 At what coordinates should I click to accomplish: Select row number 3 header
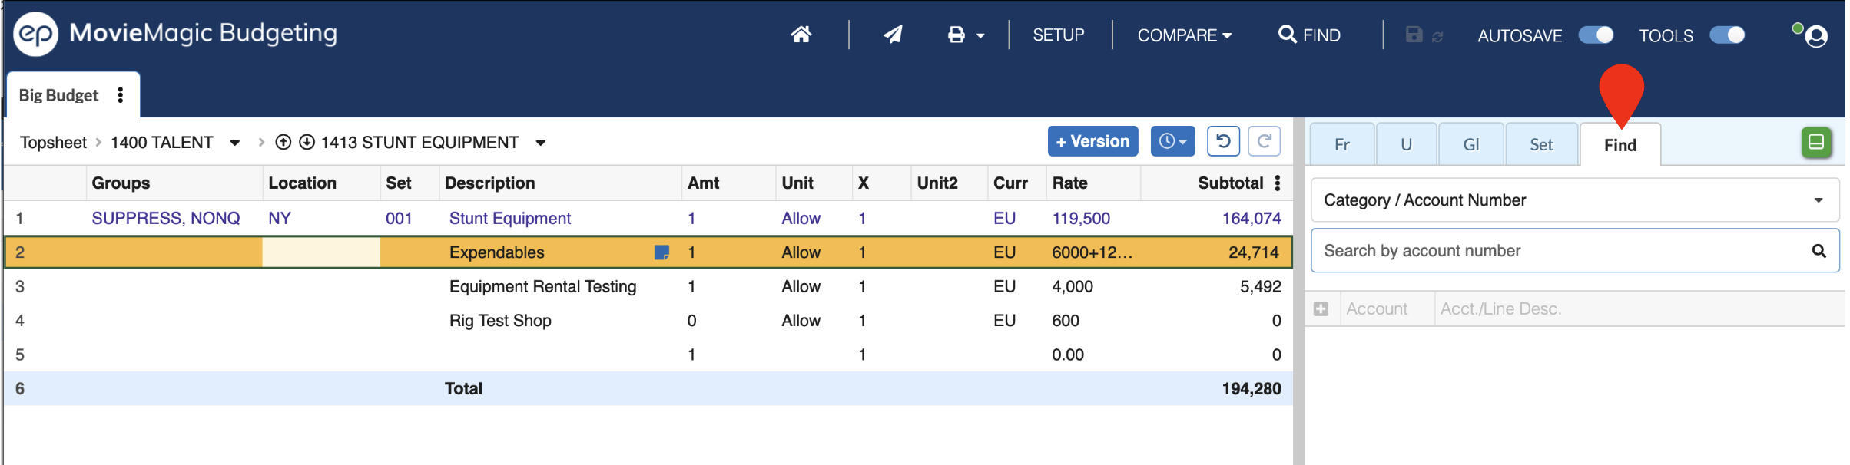(20, 286)
